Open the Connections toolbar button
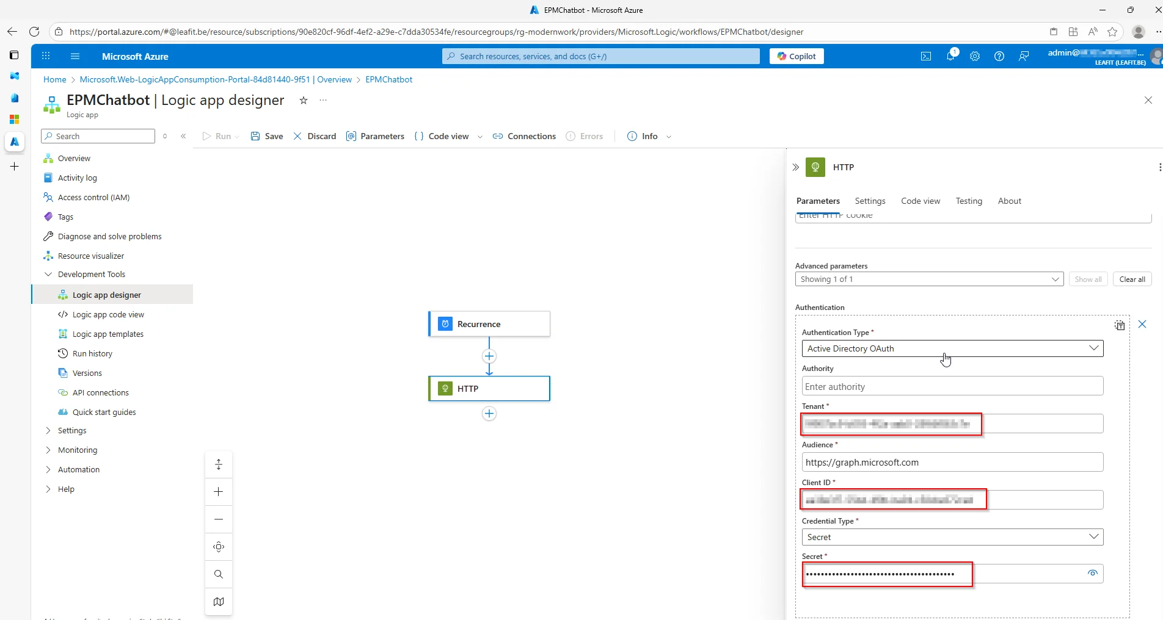This screenshot has width=1163, height=620. (524, 136)
